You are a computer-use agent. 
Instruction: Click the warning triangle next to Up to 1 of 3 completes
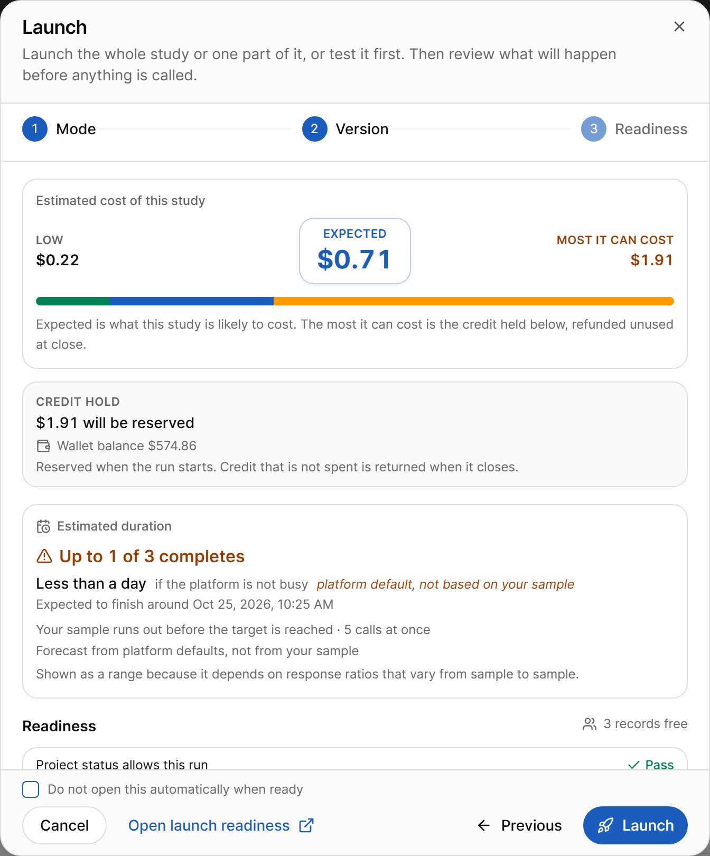[x=44, y=556]
